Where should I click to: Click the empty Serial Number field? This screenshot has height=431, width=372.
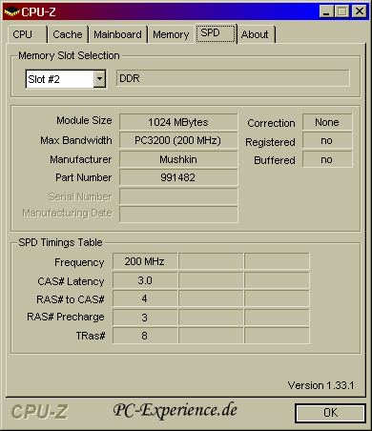(x=178, y=196)
